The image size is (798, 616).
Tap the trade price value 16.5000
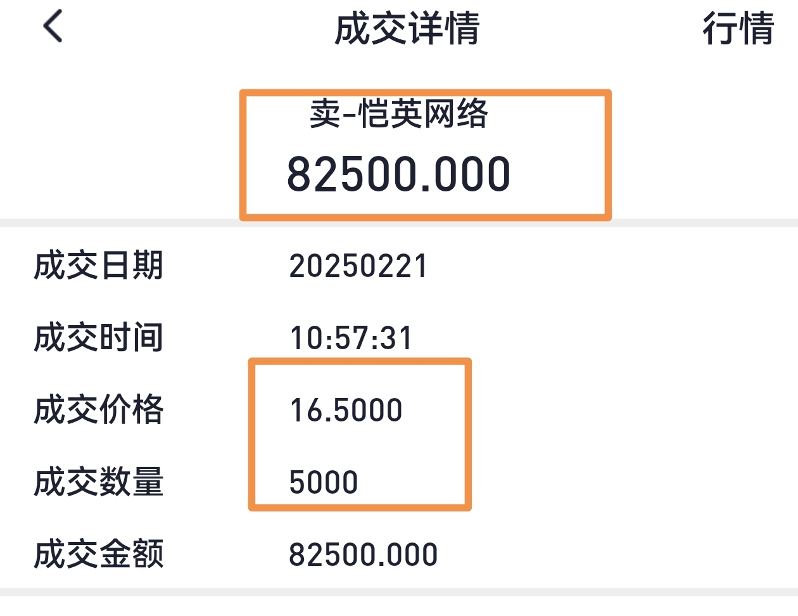(346, 411)
